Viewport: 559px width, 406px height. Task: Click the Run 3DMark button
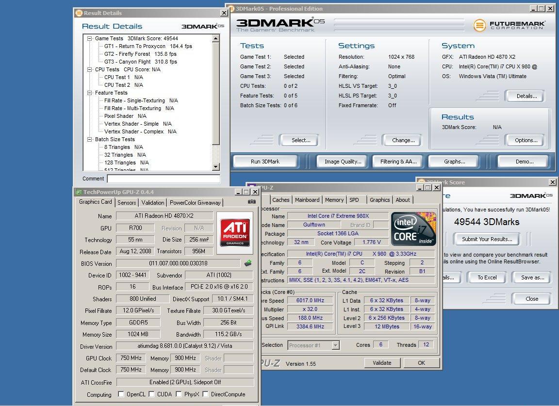tap(265, 162)
